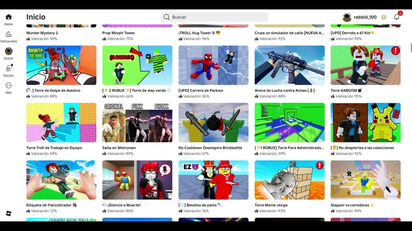Screen dimensions: 412x231
Task: Open the Robux currency icon
Action: (384, 17)
